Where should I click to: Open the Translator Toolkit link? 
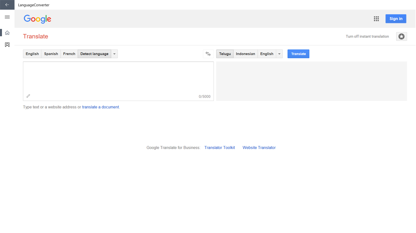(220, 148)
